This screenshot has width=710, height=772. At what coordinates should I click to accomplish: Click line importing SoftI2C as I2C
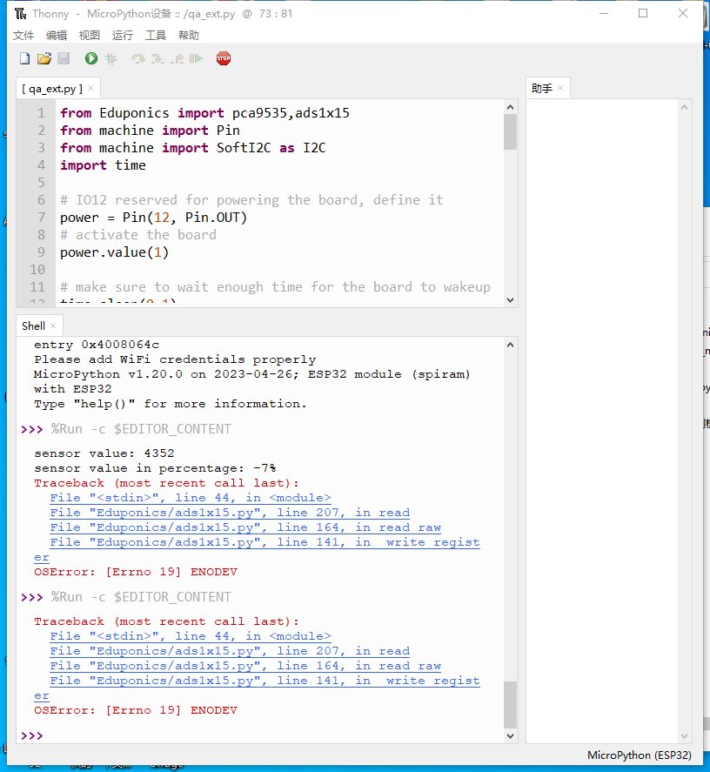(x=193, y=148)
